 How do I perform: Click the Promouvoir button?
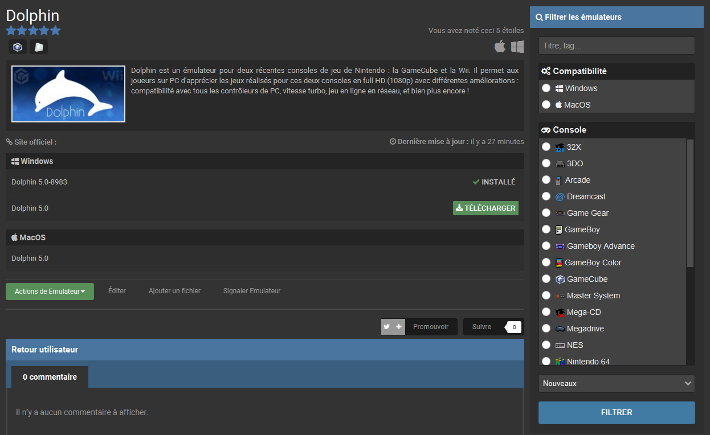(431, 327)
